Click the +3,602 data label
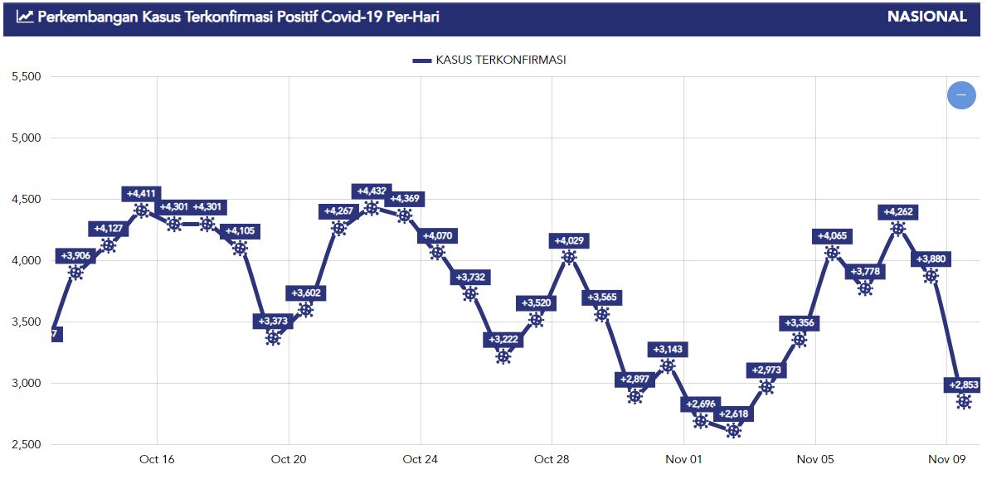 (305, 293)
